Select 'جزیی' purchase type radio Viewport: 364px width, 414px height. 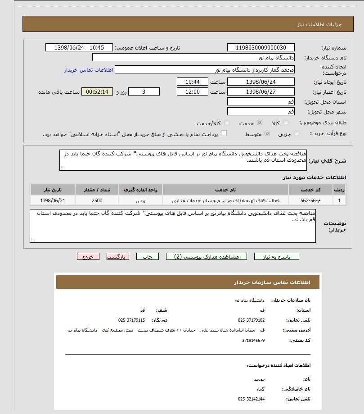[x=297, y=134]
